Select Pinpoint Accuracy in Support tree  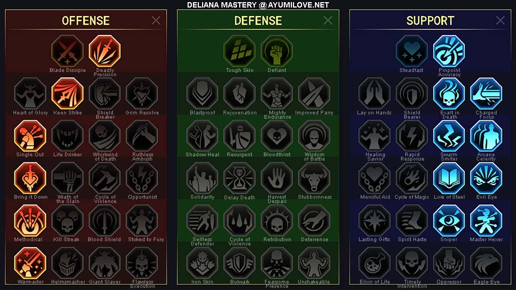click(449, 52)
